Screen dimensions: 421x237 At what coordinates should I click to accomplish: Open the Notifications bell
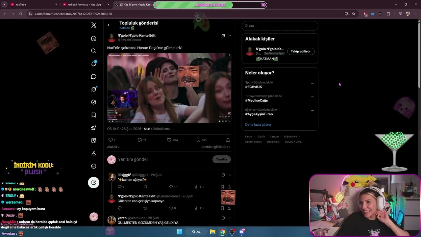[94, 64]
